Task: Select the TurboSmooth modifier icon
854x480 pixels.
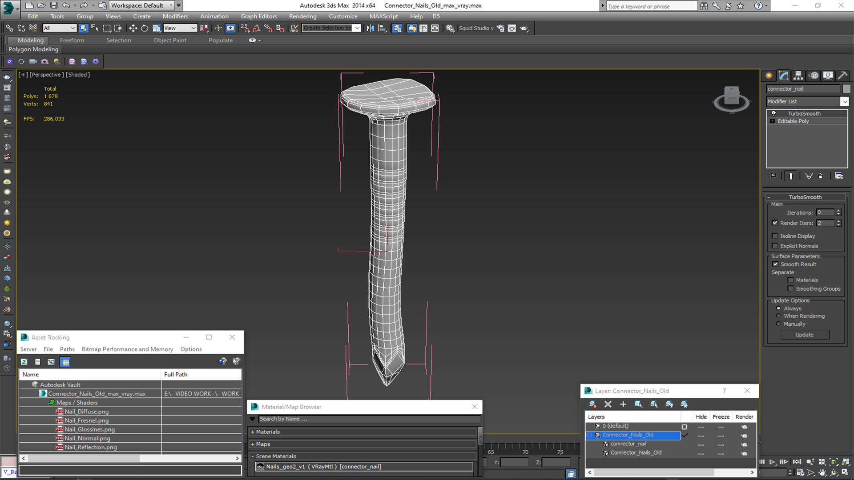Action: click(773, 112)
